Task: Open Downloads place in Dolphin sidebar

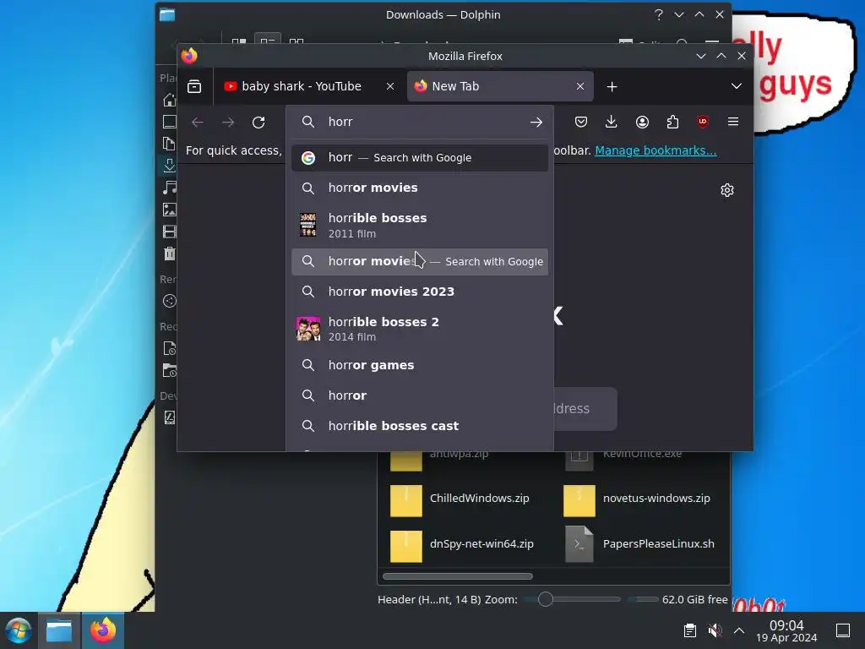Action: coord(169,166)
